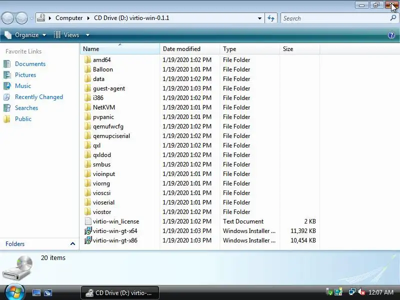Select the i386 folder icon
Viewport: 400px width, 300px height.
pyautogui.click(x=87, y=98)
